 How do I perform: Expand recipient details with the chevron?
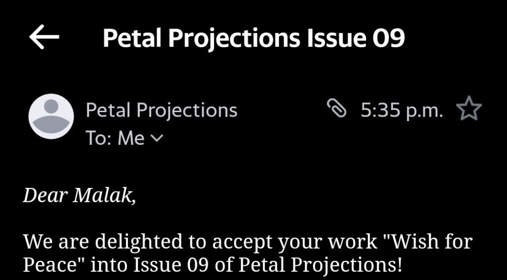point(156,139)
